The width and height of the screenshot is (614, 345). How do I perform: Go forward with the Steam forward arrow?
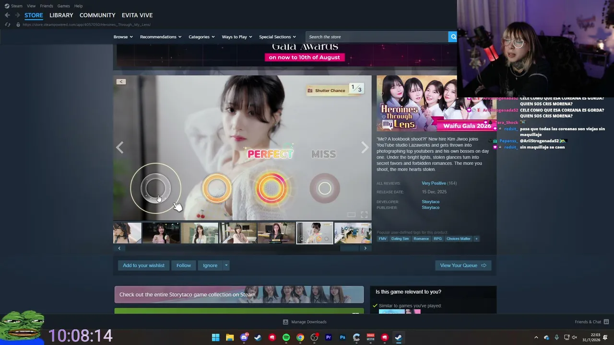click(x=17, y=15)
